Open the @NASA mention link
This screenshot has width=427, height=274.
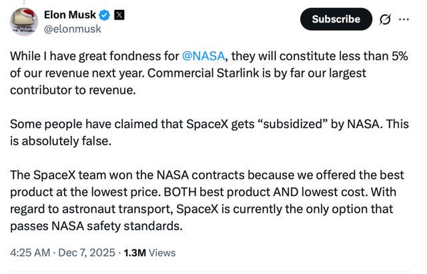coord(205,56)
